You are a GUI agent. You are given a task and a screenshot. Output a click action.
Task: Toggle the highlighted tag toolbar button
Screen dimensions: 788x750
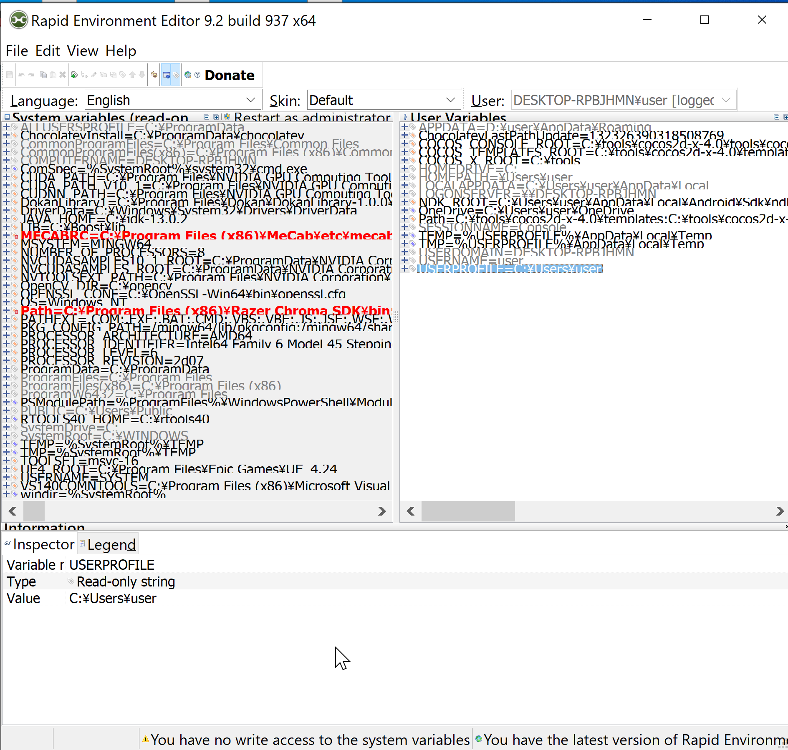click(x=176, y=75)
